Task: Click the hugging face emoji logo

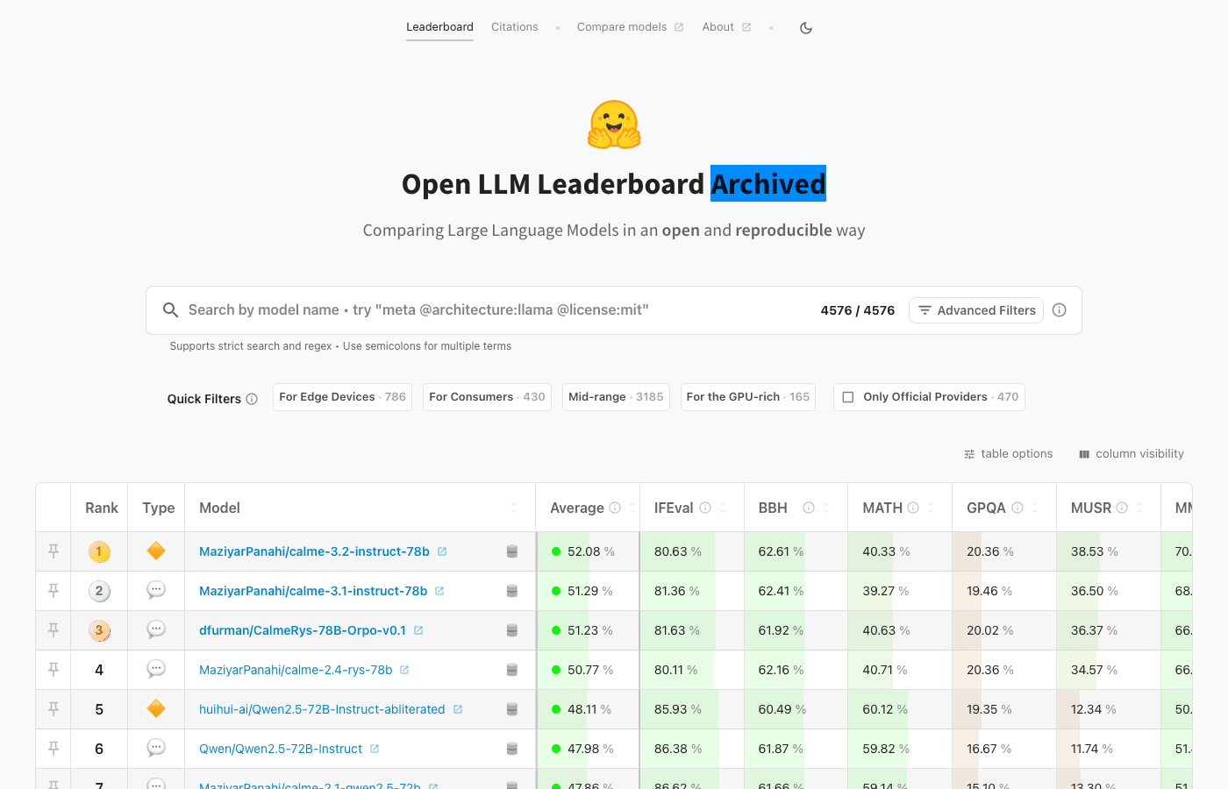Action: (614, 124)
